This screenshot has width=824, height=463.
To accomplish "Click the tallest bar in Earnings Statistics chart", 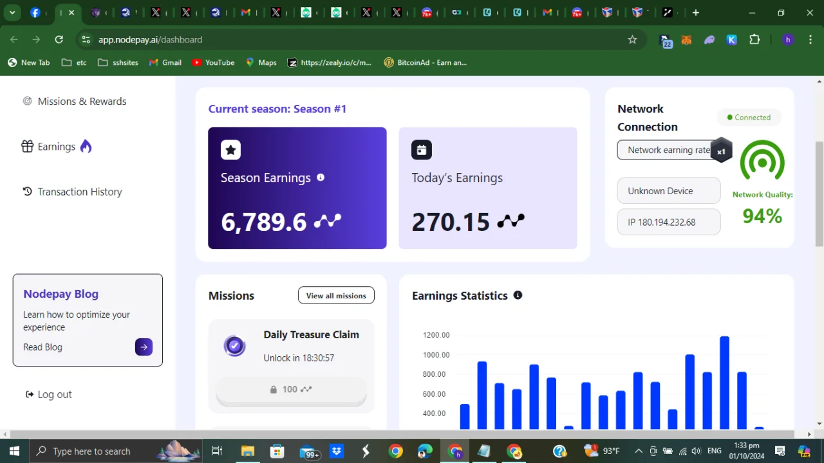I will point(724,383).
